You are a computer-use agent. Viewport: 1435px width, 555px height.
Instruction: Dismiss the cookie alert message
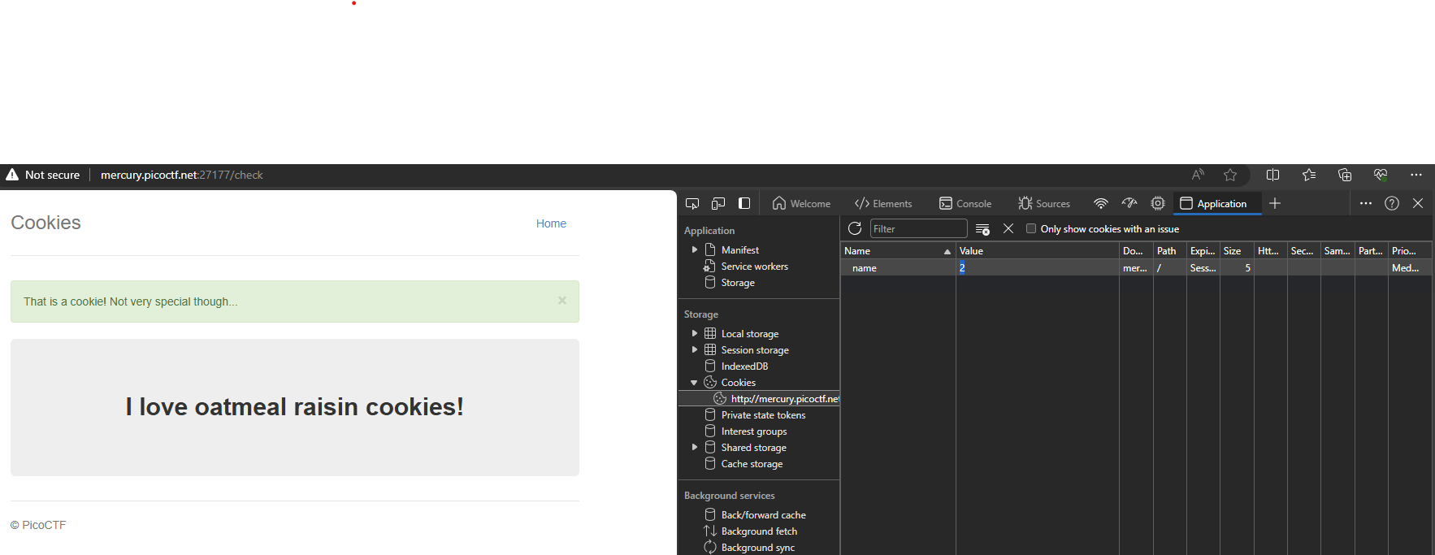[x=561, y=300]
